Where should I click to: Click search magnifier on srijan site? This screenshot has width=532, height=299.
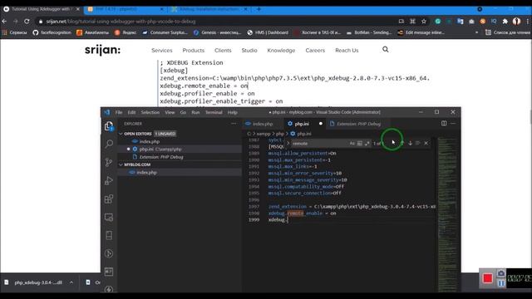point(386,50)
